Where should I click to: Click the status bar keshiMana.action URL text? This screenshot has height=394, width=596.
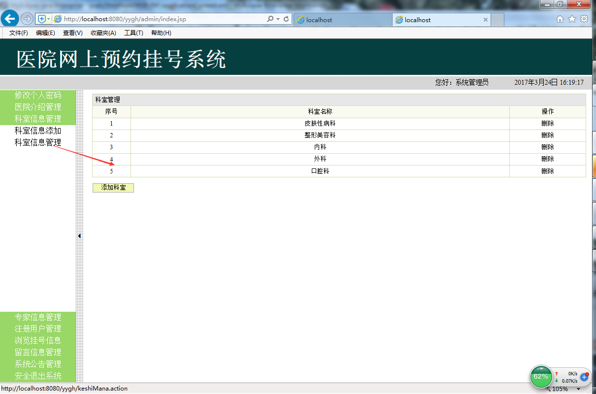tap(64, 389)
